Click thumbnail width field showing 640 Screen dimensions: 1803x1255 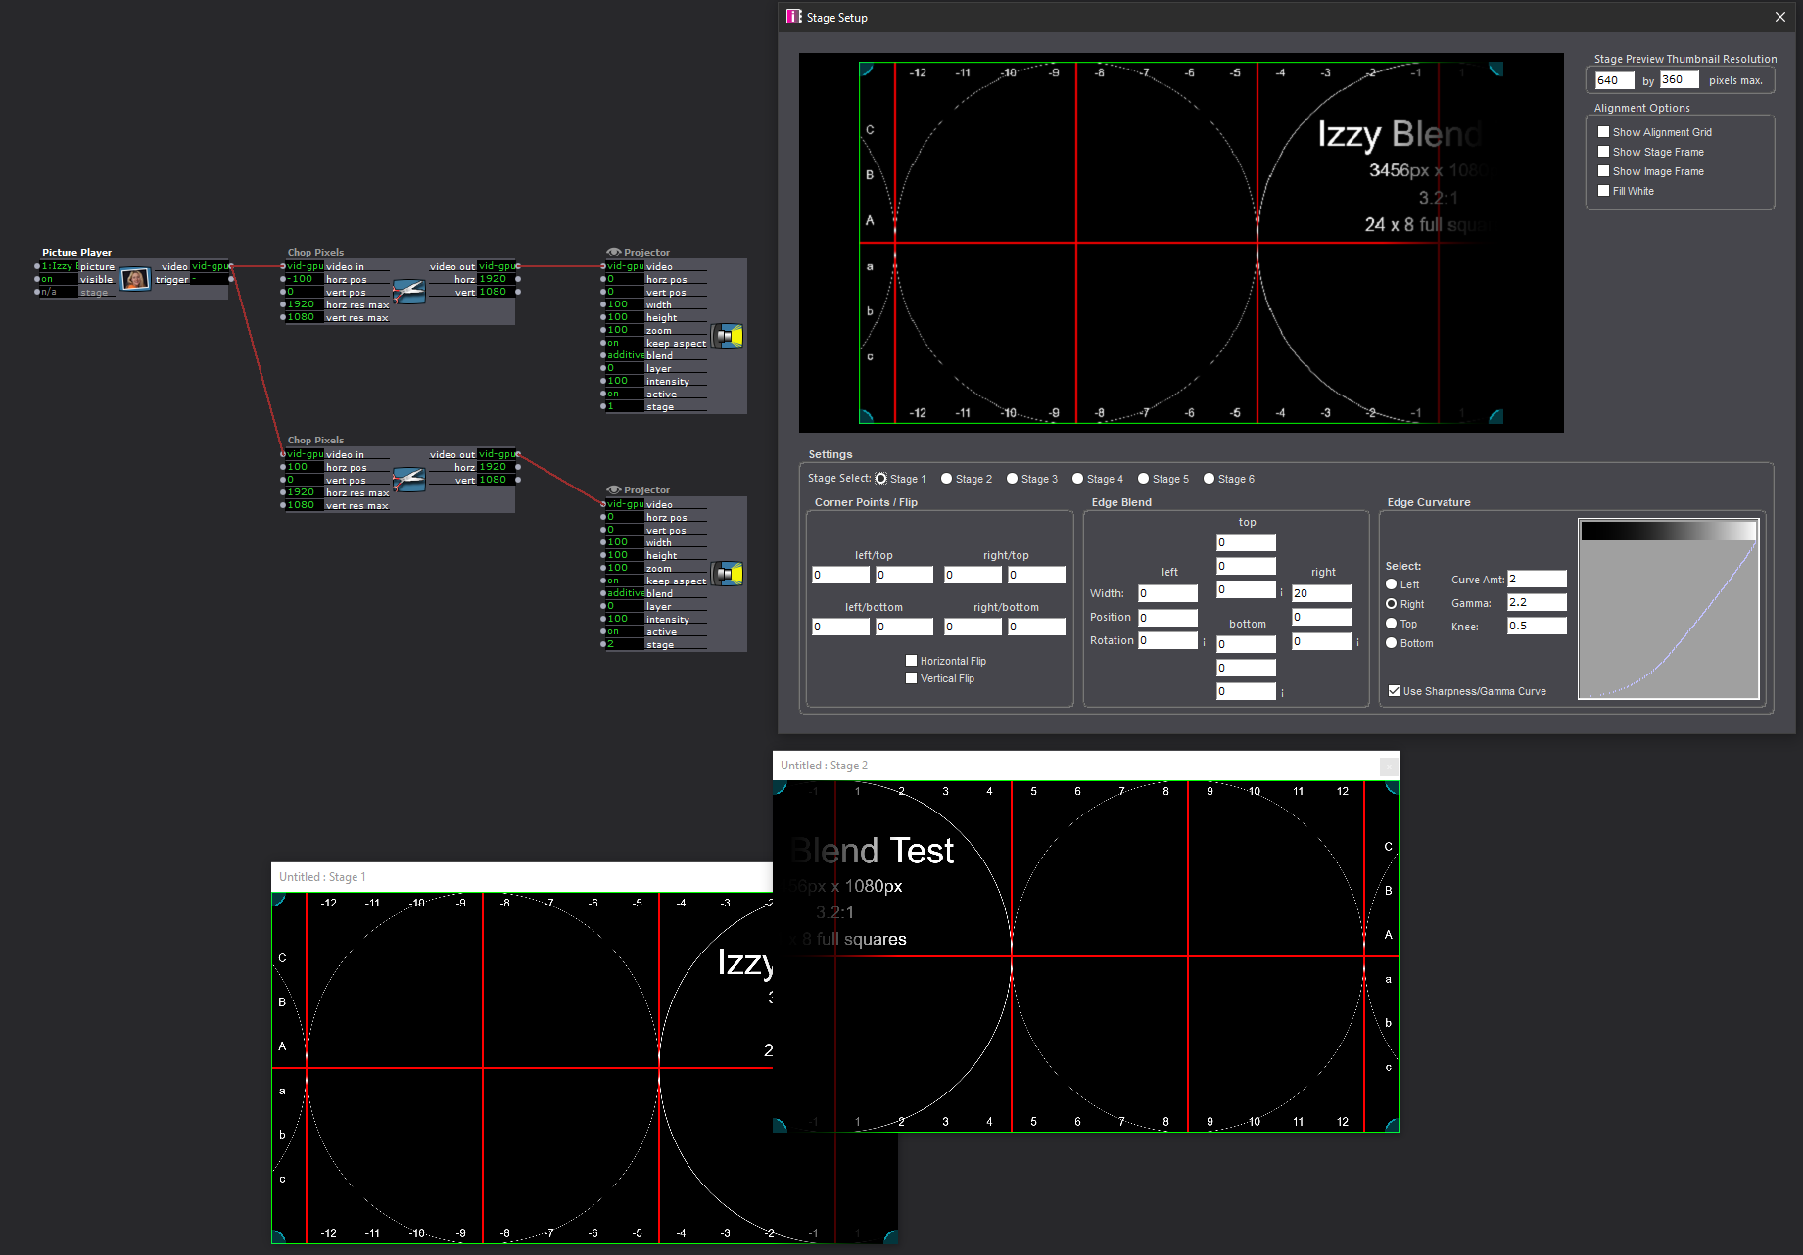[1614, 80]
